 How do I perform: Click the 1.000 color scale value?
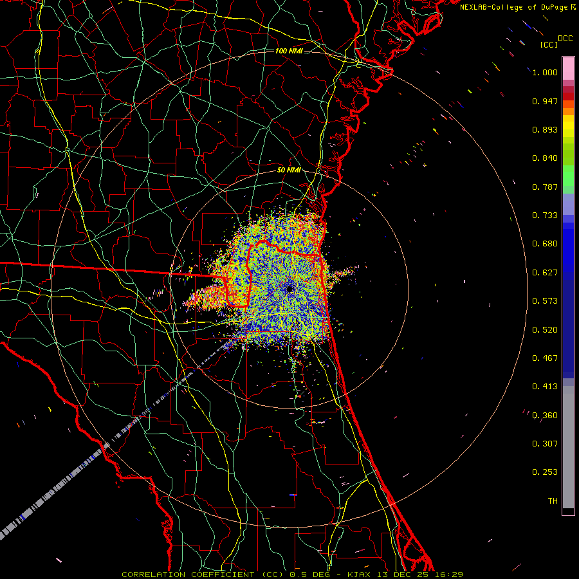pos(545,72)
